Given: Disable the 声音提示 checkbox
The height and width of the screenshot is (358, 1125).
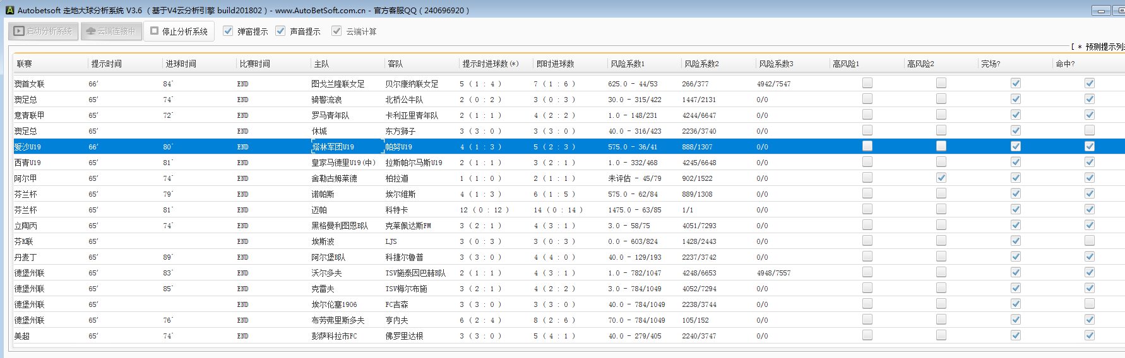Looking at the screenshot, I should pyautogui.click(x=280, y=31).
